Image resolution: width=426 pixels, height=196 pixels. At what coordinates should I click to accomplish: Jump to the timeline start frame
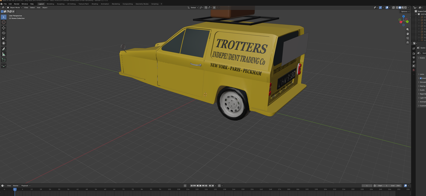(x=192, y=186)
